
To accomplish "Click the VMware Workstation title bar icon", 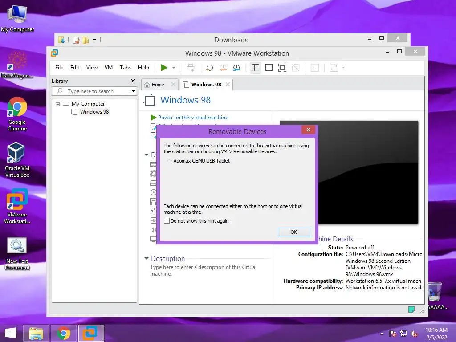I will pyautogui.click(x=54, y=53).
